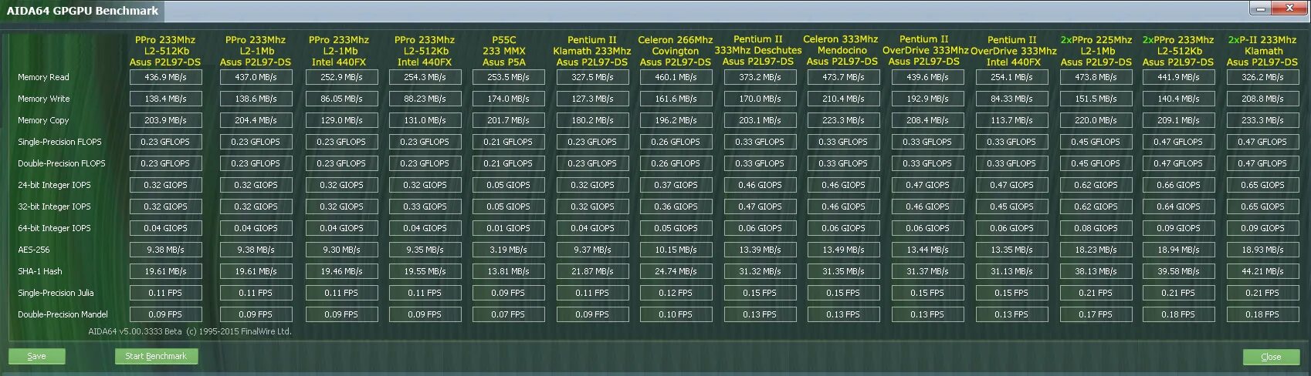This screenshot has height=376, width=1311.
Task: Select the Memory Read row label
Action: [x=43, y=77]
